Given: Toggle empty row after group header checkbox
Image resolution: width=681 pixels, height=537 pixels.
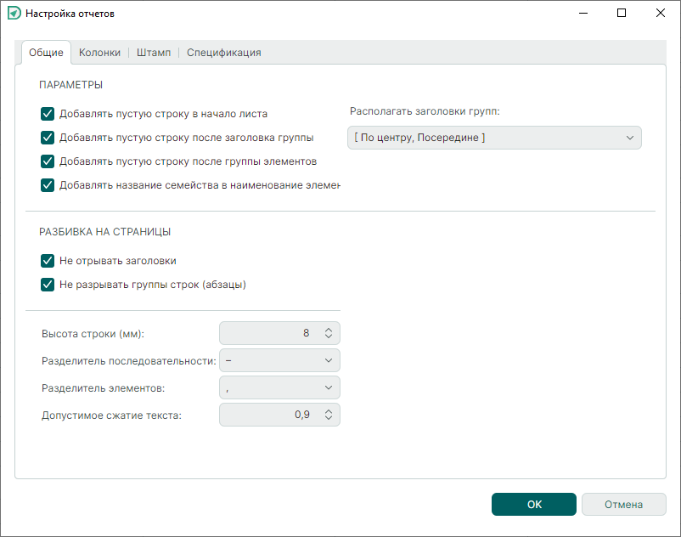Looking at the screenshot, I should pos(48,137).
